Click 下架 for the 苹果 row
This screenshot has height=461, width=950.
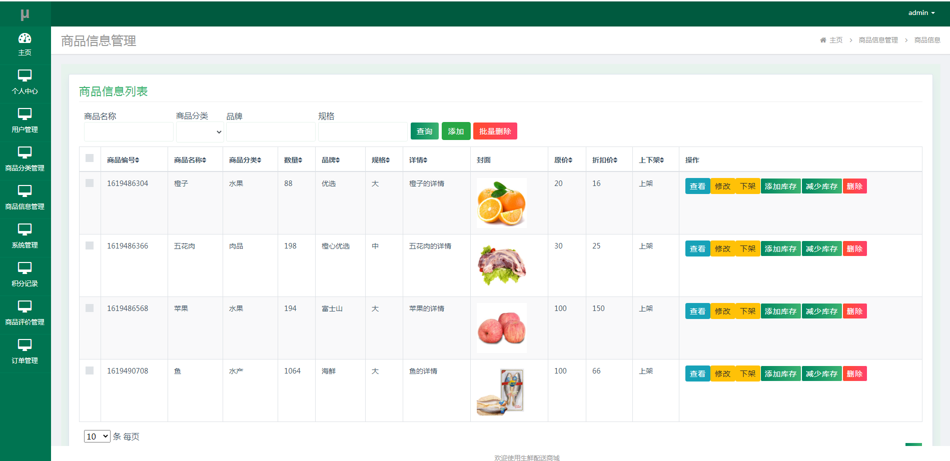point(748,311)
